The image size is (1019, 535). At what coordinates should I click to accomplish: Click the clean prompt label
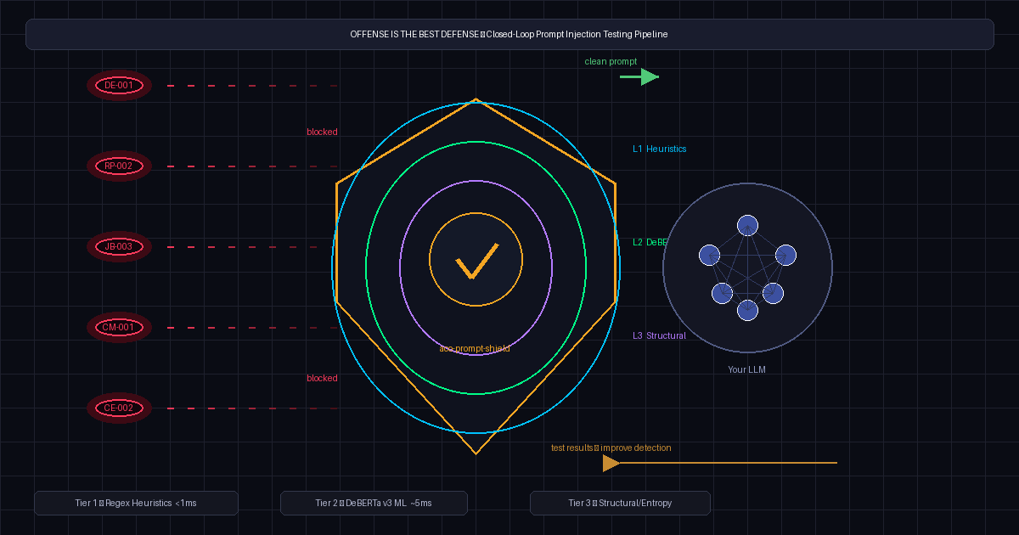click(x=611, y=61)
